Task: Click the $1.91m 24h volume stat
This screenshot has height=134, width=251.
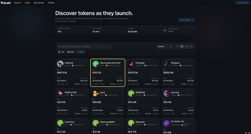Action: 96,32
